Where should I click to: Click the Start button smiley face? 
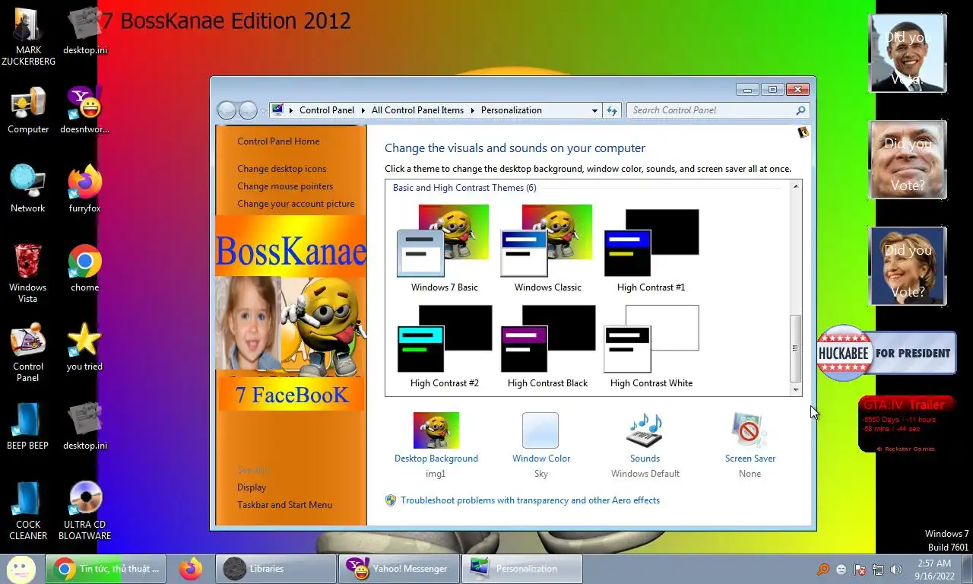click(x=21, y=568)
